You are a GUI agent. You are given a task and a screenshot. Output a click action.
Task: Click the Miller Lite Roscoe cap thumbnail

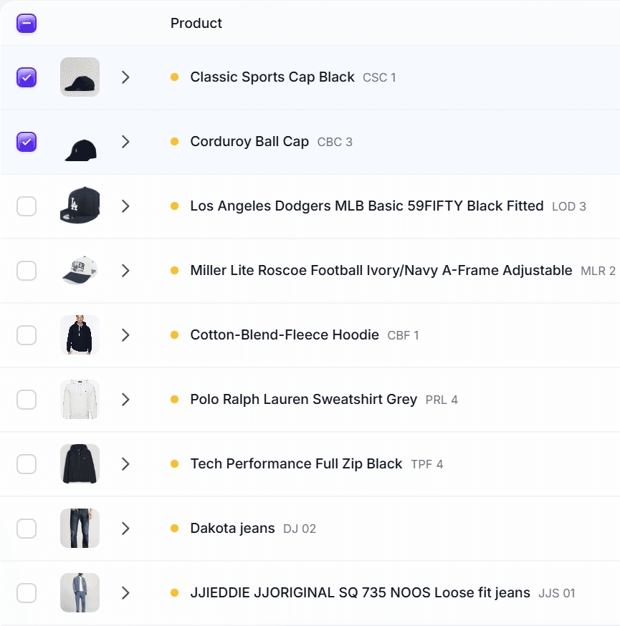[x=80, y=270]
